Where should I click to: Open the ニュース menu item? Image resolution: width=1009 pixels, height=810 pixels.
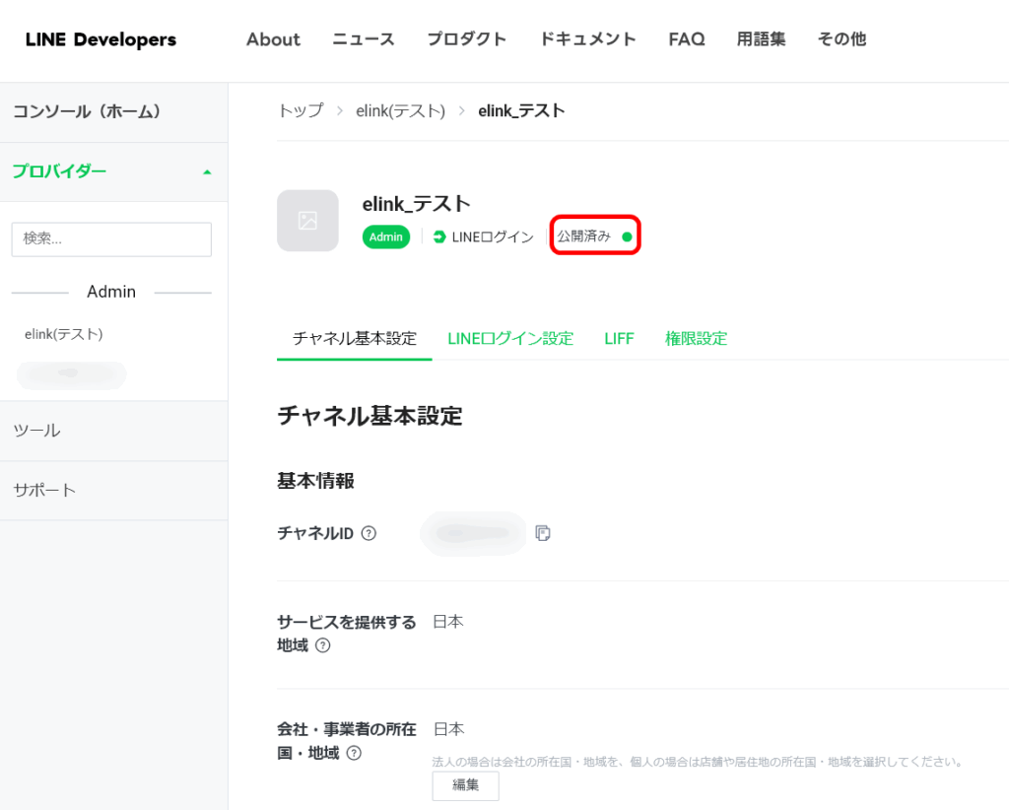pos(363,39)
